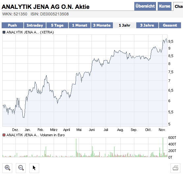Select the 5 Tage timeframe
Screen dimensions: 183x176
point(57,25)
